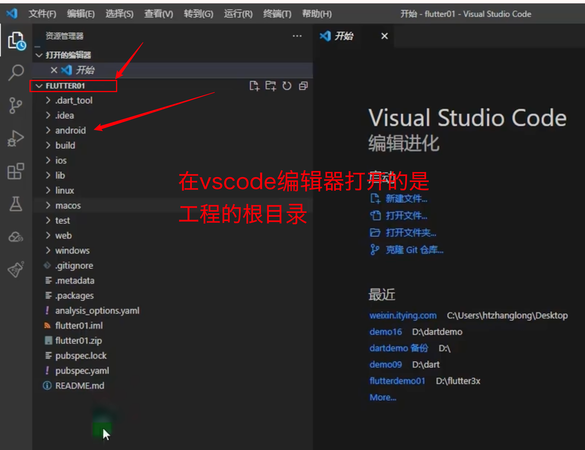Click the More... recent projects link
585x450 pixels.
[383, 397]
